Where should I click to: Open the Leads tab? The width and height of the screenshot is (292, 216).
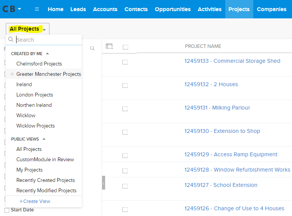pyautogui.click(x=78, y=9)
